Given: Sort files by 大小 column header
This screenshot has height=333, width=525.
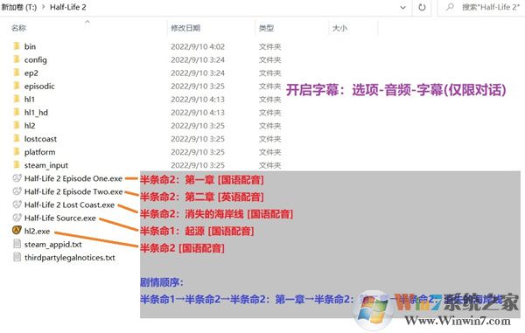Looking at the screenshot, I should point(339,29).
